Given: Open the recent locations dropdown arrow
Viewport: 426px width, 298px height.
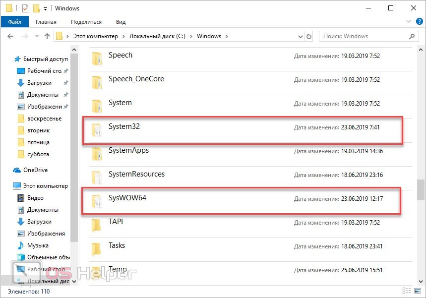Looking at the screenshot, I should (x=36, y=36).
